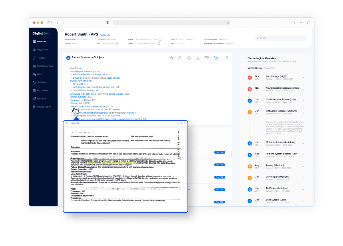Expand the Cardiovascular disease (Low) item
This screenshot has height=246, width=343.
[303, 100]
